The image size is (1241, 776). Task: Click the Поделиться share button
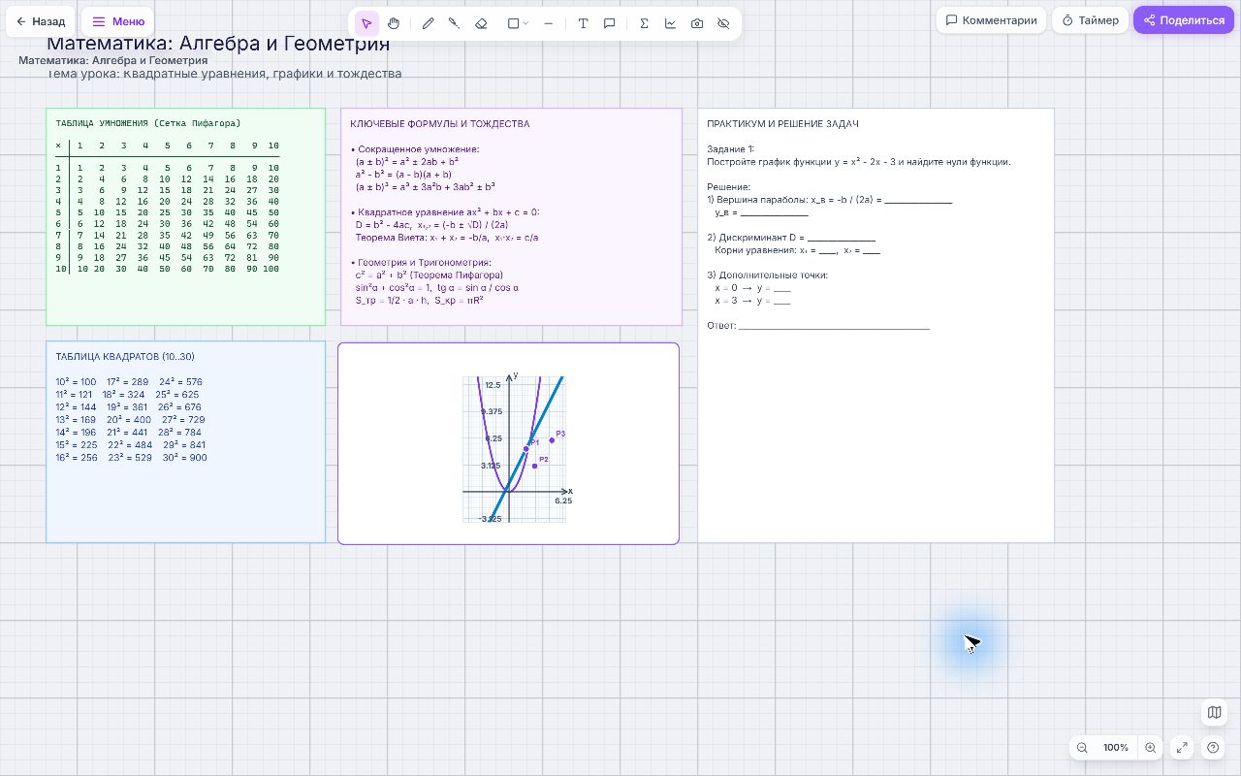coord(1184,20)
